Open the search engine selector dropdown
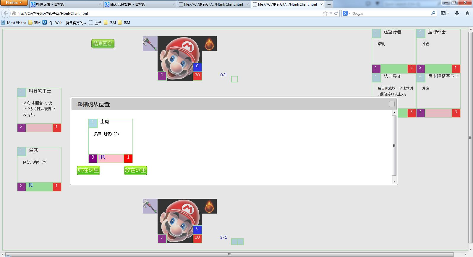The height and width of the screenshot is (257, 473). pyautogui.click(x=346, y=13)
